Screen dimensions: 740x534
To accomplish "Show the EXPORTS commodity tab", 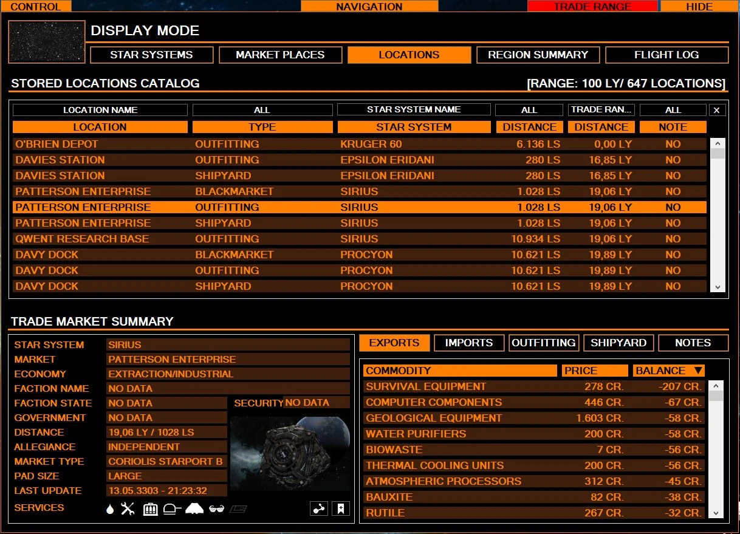I will point(394,343).
